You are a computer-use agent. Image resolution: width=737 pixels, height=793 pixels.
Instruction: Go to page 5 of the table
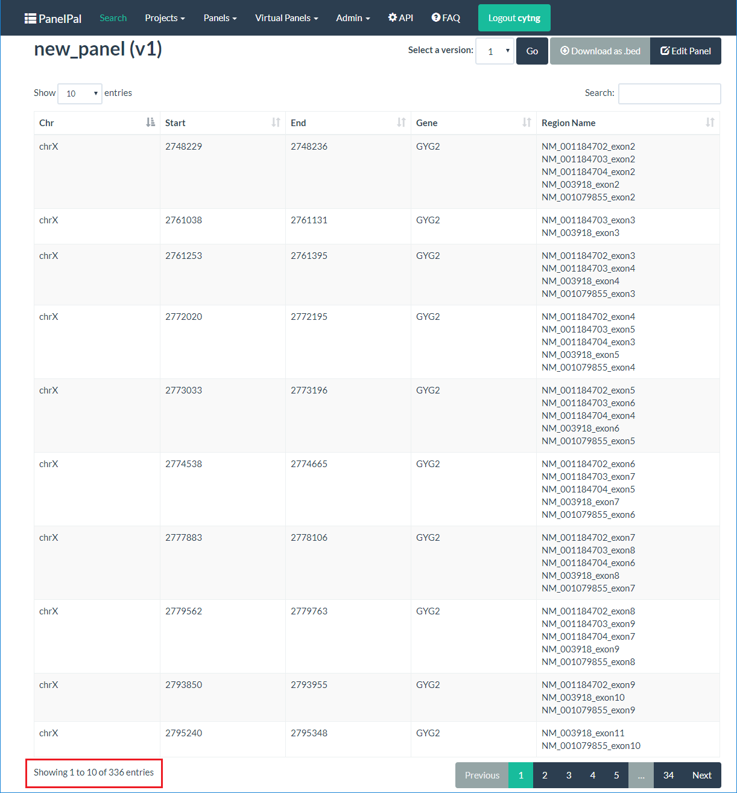pyautogui.click(x=616, y=775)
